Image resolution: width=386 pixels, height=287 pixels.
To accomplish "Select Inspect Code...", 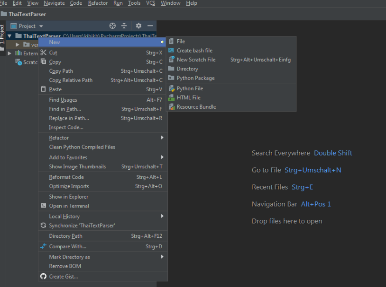I will [103, 127].
